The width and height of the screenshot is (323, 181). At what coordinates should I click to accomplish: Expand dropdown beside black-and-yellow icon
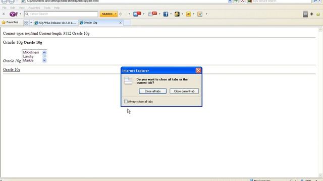coord(182,14)
